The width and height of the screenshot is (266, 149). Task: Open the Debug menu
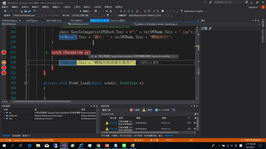(56, 7)
